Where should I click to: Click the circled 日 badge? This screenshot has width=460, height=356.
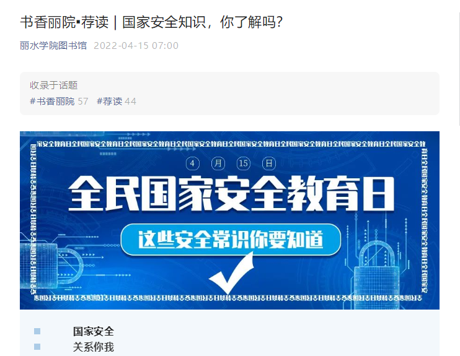click(x=268, y=163)
